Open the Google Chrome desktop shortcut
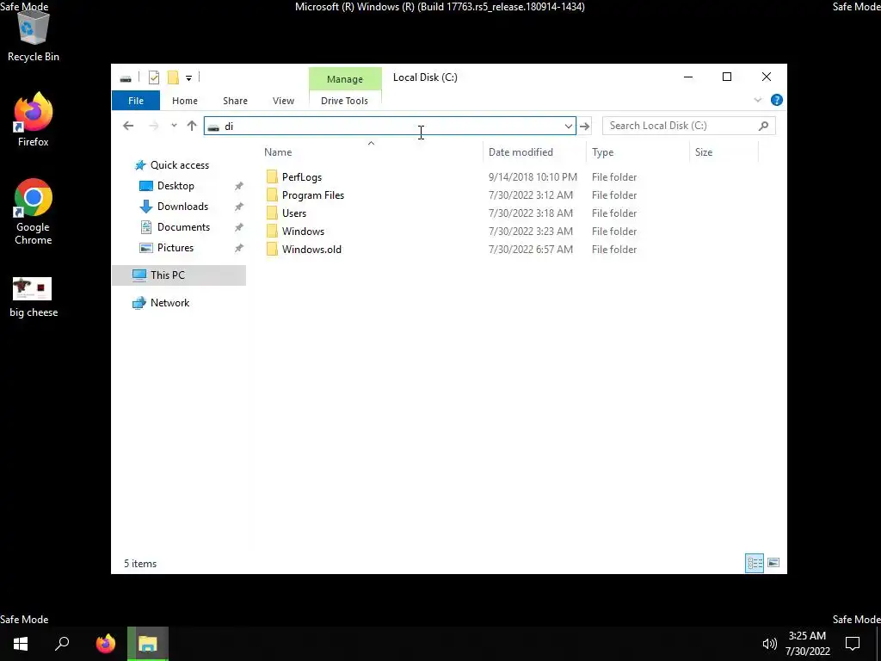This screenshot has width=881, height=661. pos(34,212)
